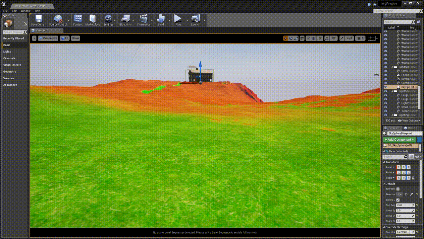424x239 pixels.
Task: Open the Content browser icon
Action: click(x=78, y=20)
